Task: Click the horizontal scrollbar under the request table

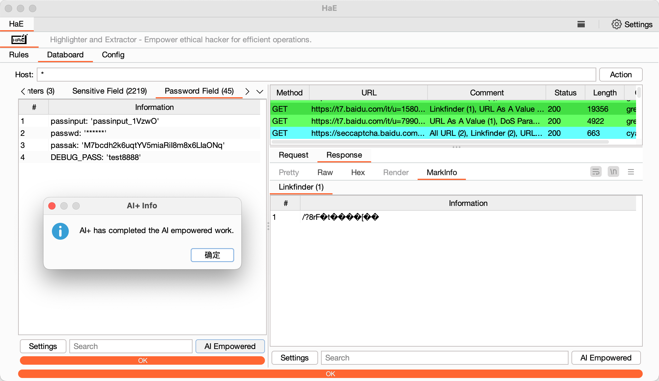Action: (440, 142)
